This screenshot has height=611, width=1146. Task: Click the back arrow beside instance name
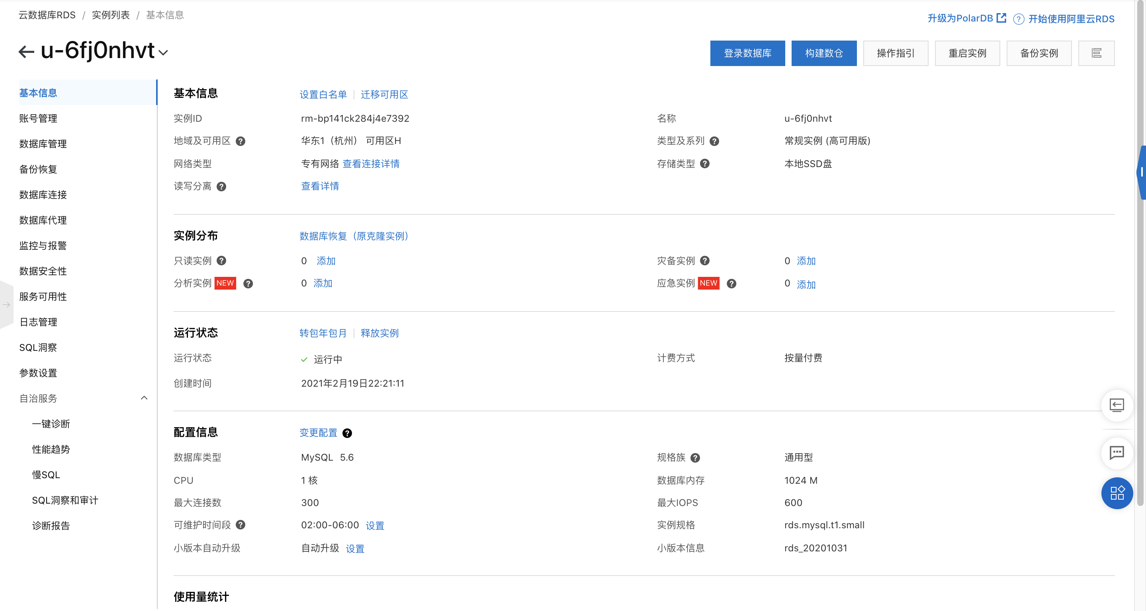[26, 52]
